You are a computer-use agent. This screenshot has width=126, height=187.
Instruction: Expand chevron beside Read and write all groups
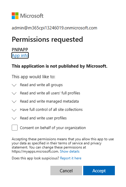coord(14,85)
